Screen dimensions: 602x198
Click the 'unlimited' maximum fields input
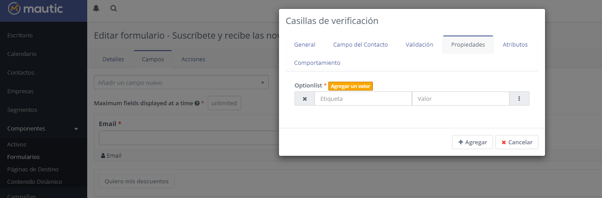click(x=225, y=103)
